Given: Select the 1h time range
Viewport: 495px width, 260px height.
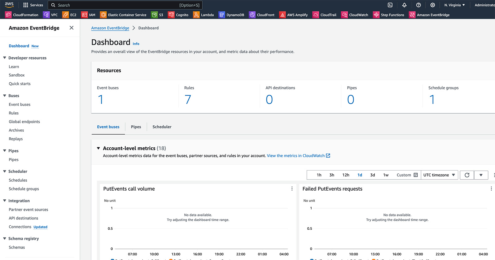Looking at the screenshot, I should (319, 175).
